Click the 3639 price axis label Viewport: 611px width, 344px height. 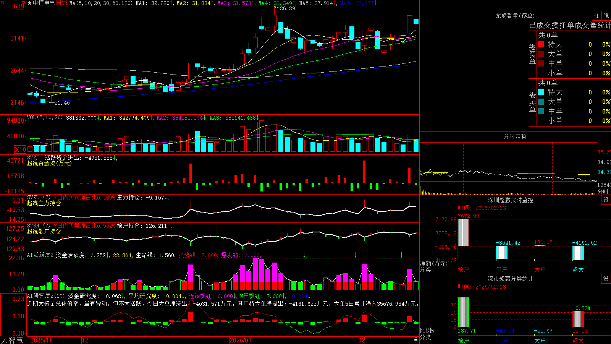click(17, 6)
